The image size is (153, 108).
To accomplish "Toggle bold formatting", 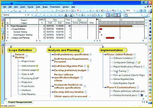I will coord(44,15).
